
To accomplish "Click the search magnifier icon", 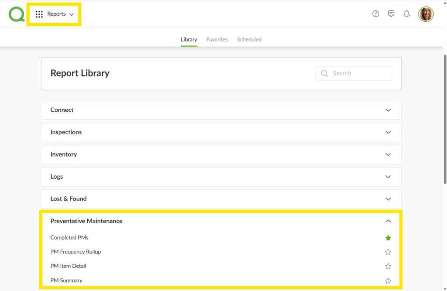I will pos(324,73).
